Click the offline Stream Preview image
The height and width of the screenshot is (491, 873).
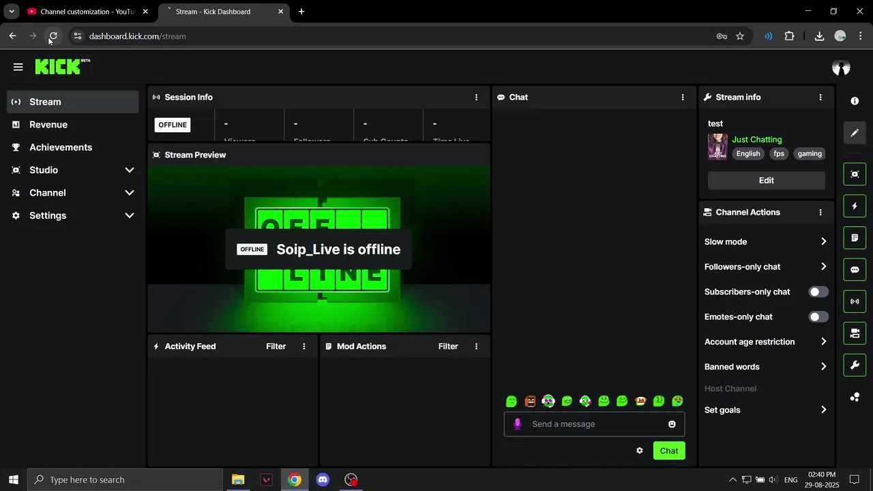tap(319, 250)
